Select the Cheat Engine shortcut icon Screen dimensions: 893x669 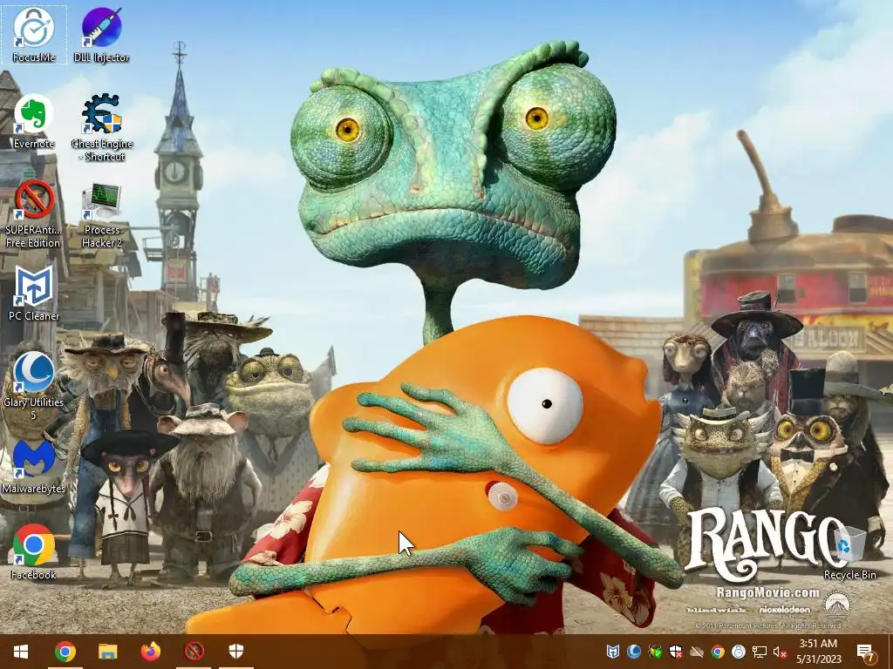pos(101,127)
